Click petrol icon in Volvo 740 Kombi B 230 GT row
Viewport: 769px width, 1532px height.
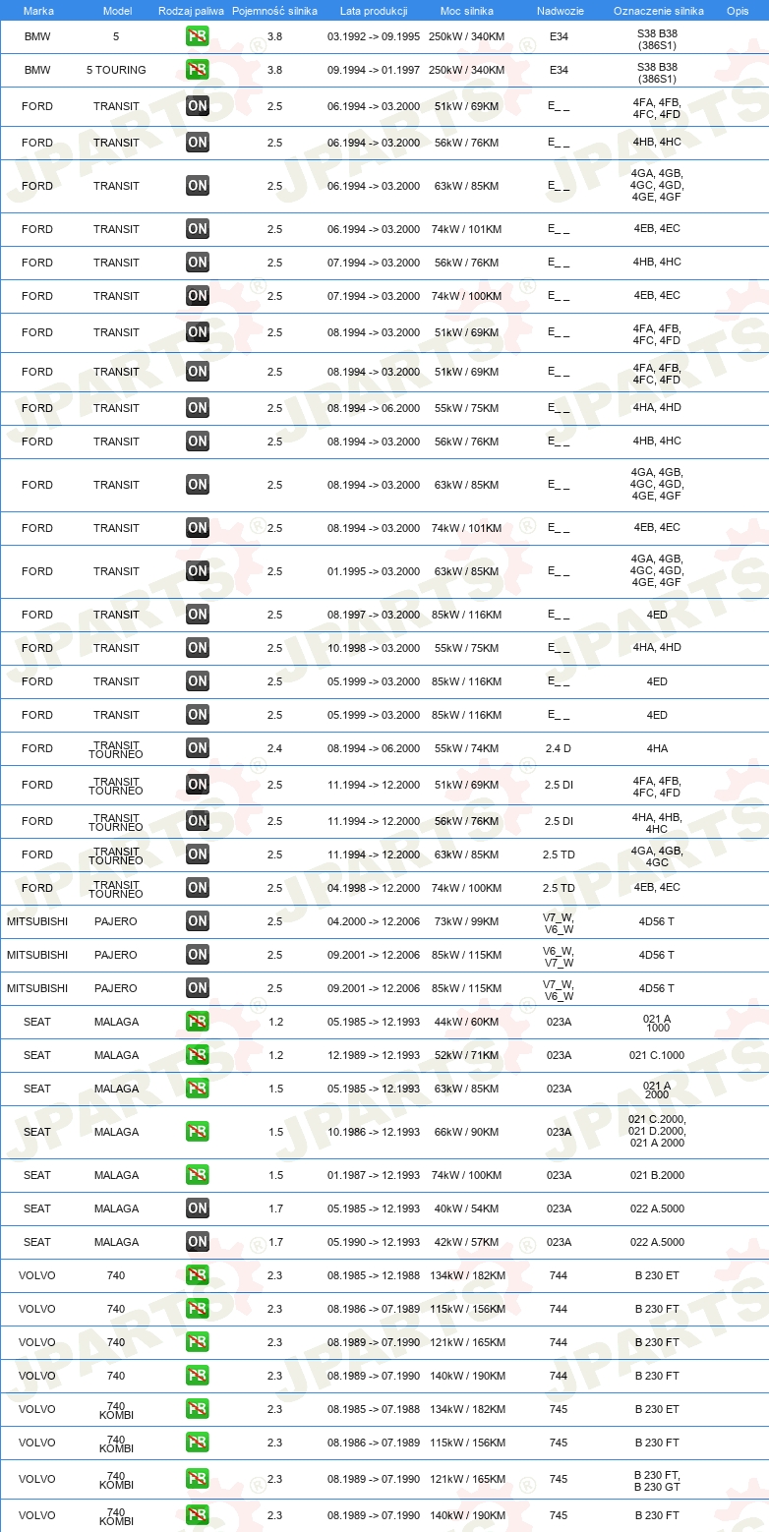(198, 1479)
